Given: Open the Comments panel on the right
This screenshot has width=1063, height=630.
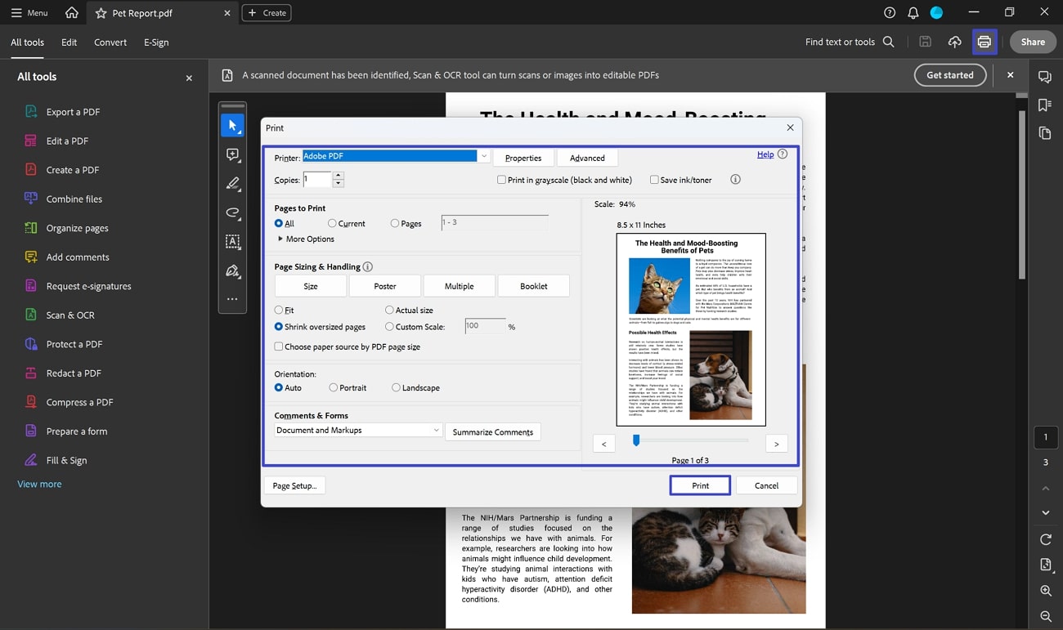Looking at the screenshot, I should click(x=1044, y=76).
